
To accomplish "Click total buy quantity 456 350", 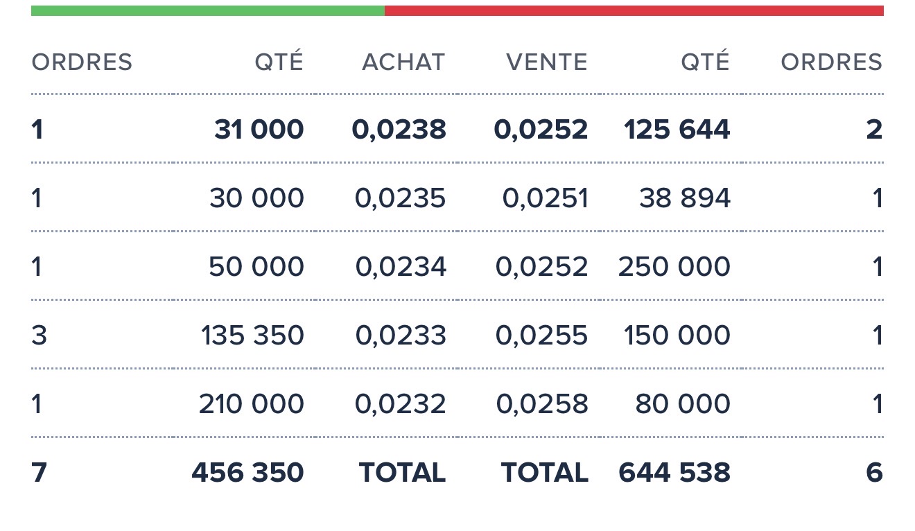I will click(248, 473).
